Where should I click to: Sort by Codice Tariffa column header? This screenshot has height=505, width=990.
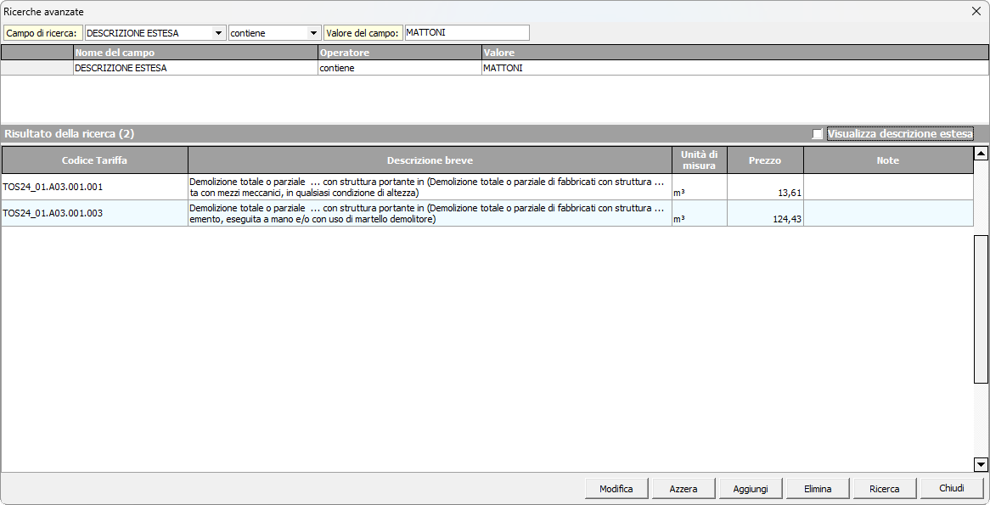point(94,160)
